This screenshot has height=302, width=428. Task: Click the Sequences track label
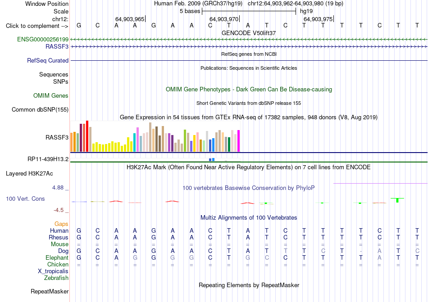point(54,74)
